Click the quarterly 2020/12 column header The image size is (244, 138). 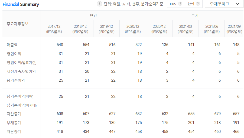(x=159, y=29)
